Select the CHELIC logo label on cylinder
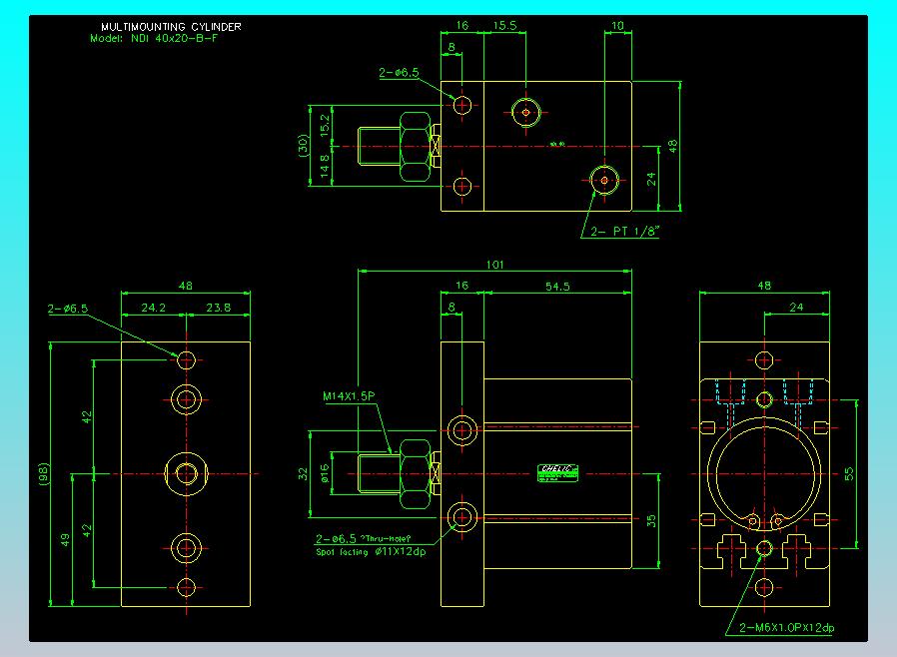897x657 pixels. coord(557,473)
